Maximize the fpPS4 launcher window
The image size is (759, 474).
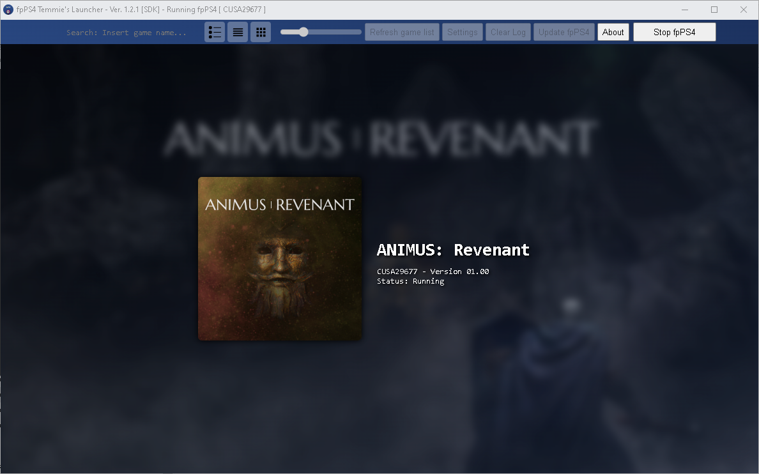pyautogui.click(x=714, y=10)
